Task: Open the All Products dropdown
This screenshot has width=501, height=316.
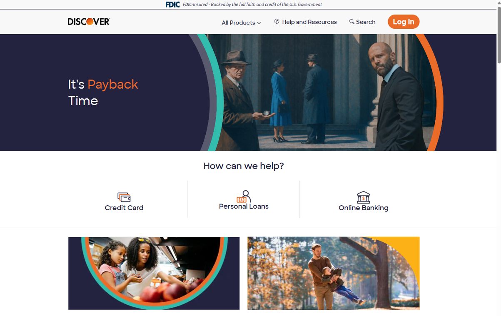Action: (241, 22)
